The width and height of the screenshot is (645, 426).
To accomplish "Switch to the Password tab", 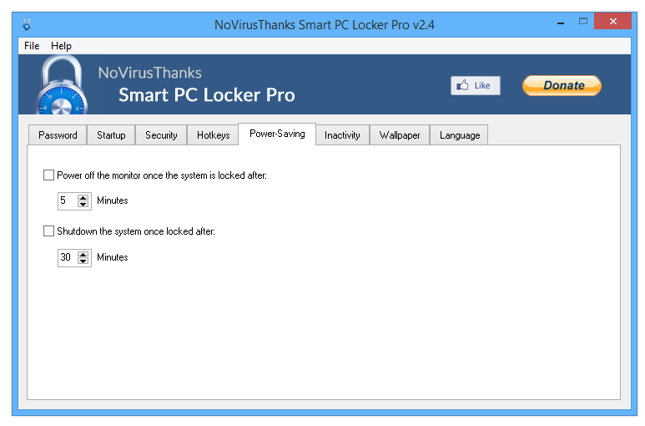I will click(58, 135).
